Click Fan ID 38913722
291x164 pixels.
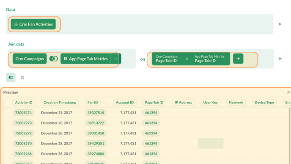click(96, 123)
